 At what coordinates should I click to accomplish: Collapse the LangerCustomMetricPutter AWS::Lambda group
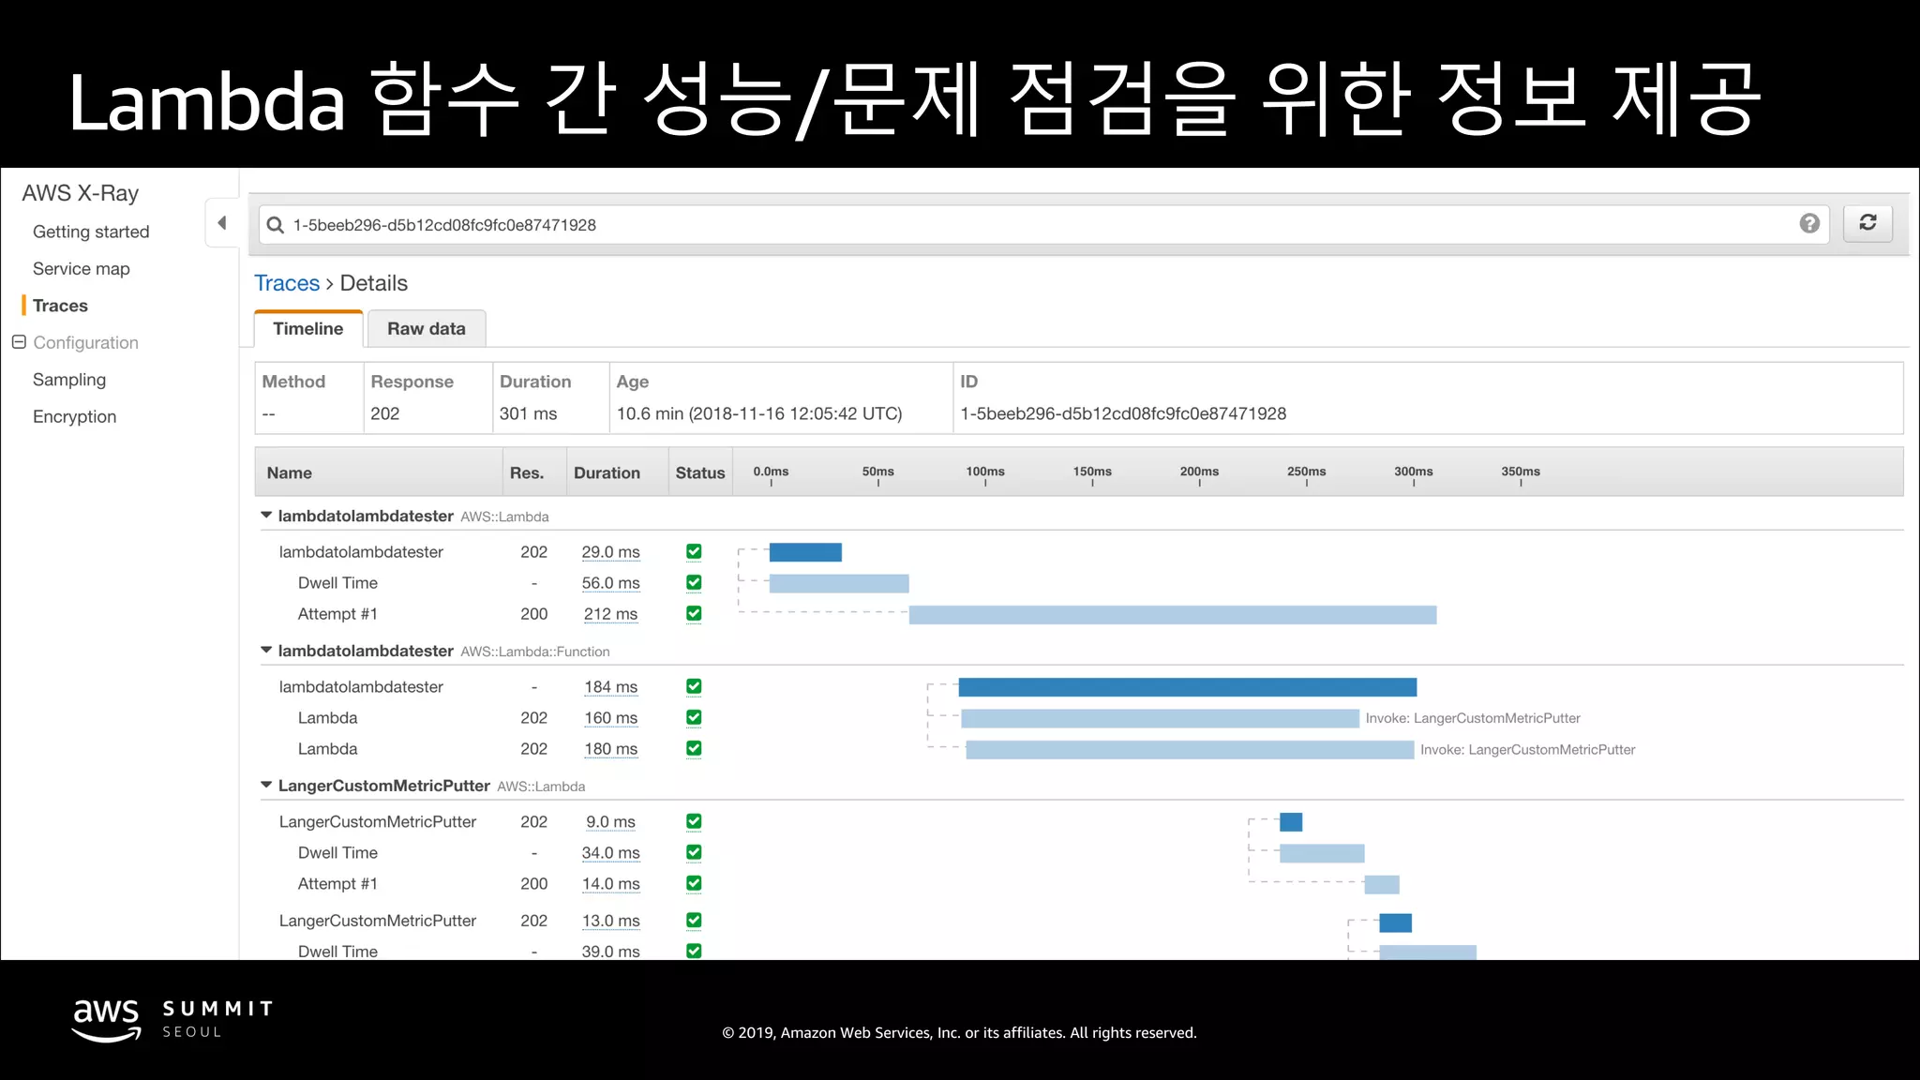(266, 786)
